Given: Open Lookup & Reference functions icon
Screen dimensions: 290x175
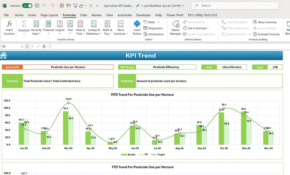Looking at the screenshot, I should pyautogui.click(x=94, y=24).
